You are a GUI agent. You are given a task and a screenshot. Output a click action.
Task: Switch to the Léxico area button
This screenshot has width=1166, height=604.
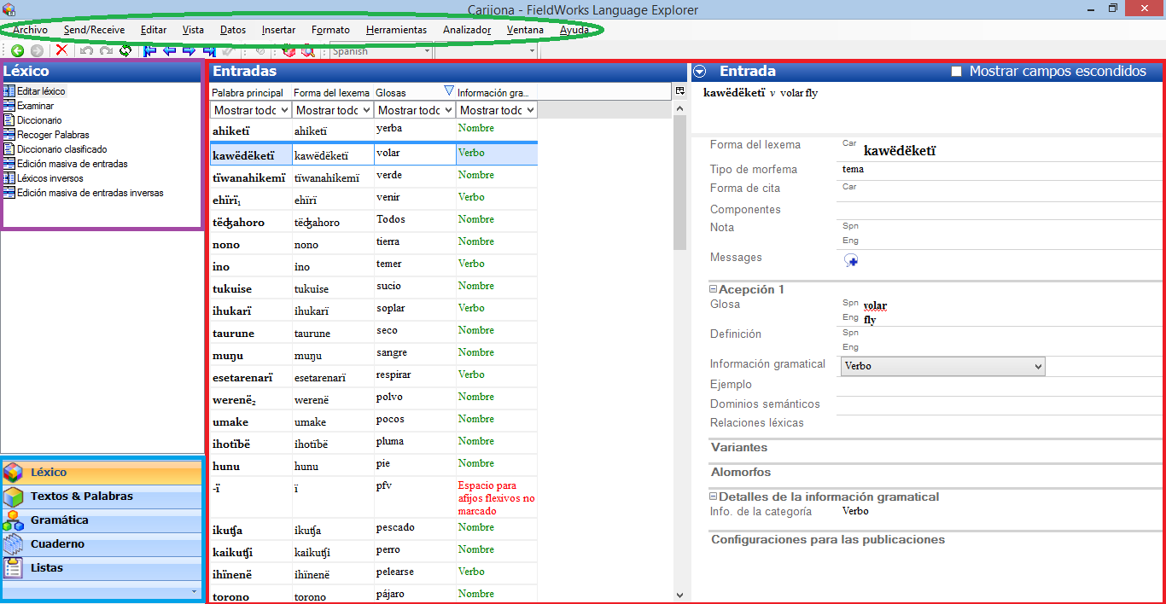[x=102, y=473]
